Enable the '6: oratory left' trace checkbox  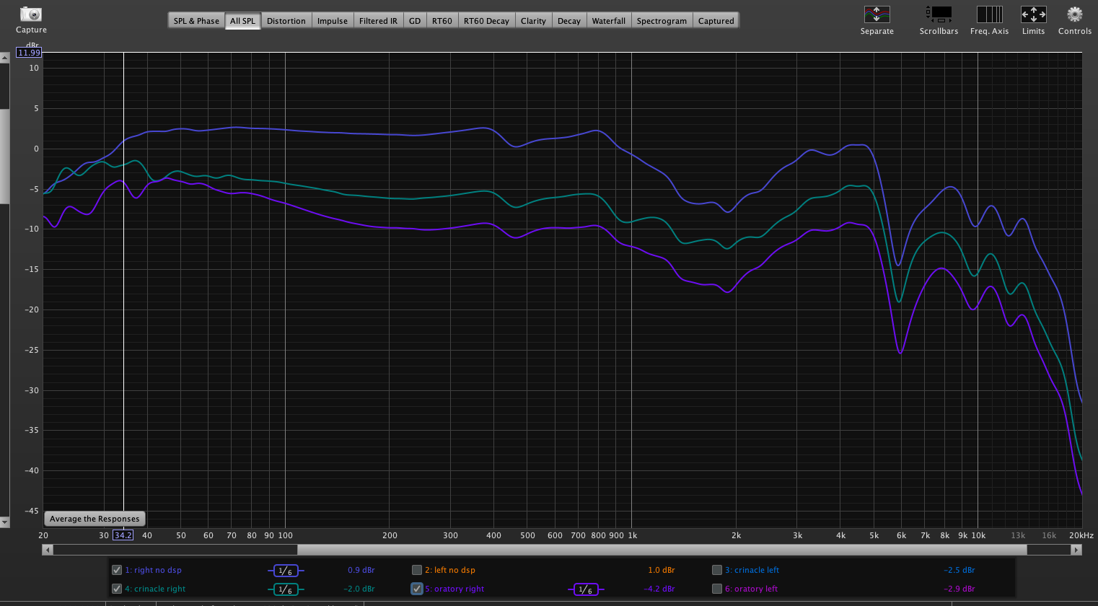717,589
